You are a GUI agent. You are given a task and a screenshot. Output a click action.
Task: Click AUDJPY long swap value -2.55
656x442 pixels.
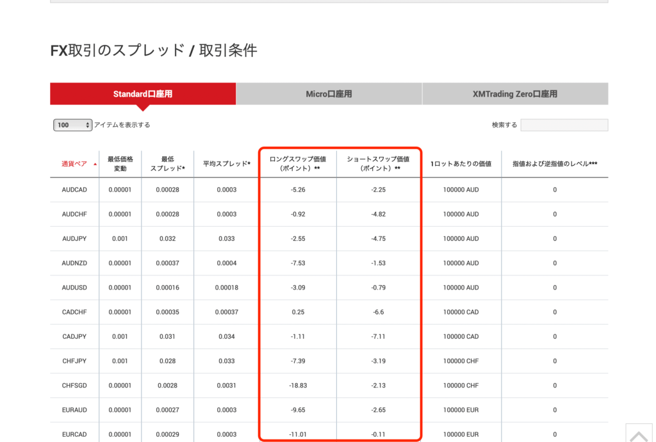[298, 238]
